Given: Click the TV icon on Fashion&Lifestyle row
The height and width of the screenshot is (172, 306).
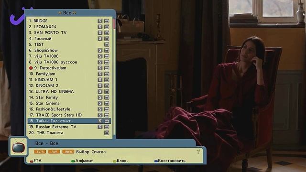Looking at the screenshot, I should point(107,109).
